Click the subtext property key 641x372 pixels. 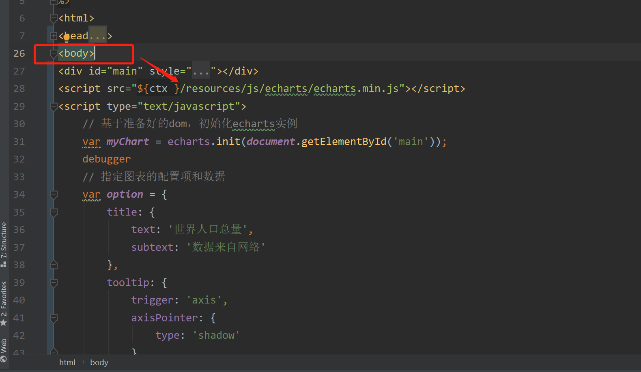(x=152, y=247)
